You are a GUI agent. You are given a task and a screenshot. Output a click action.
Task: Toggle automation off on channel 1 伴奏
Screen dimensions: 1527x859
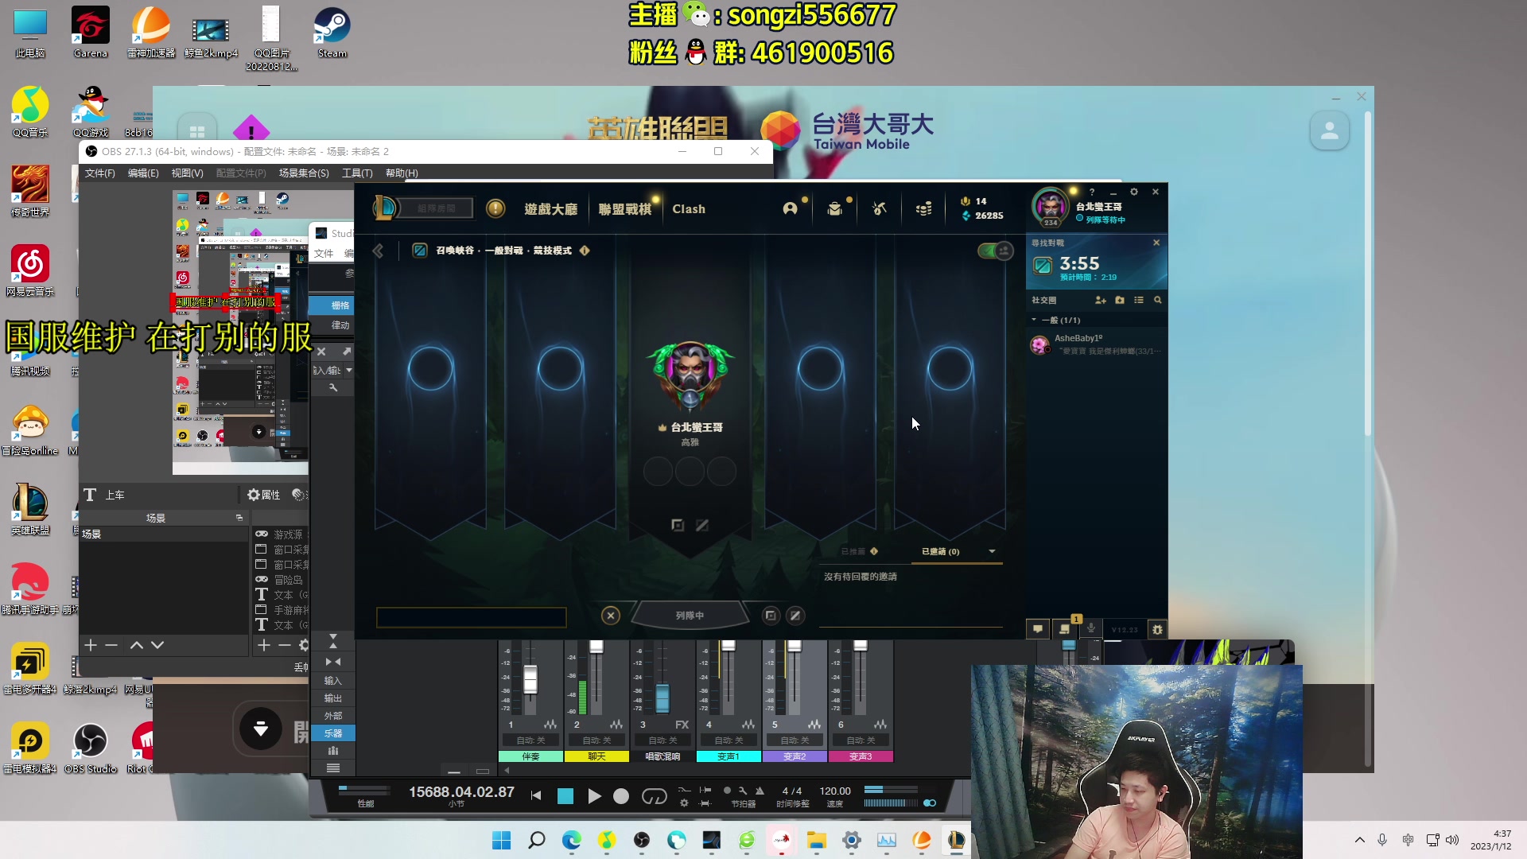coord(530,740)
